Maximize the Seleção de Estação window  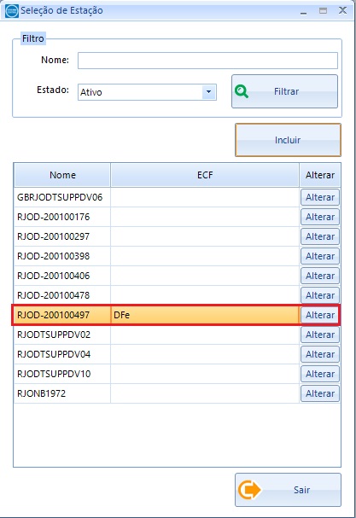pos(323,11)
